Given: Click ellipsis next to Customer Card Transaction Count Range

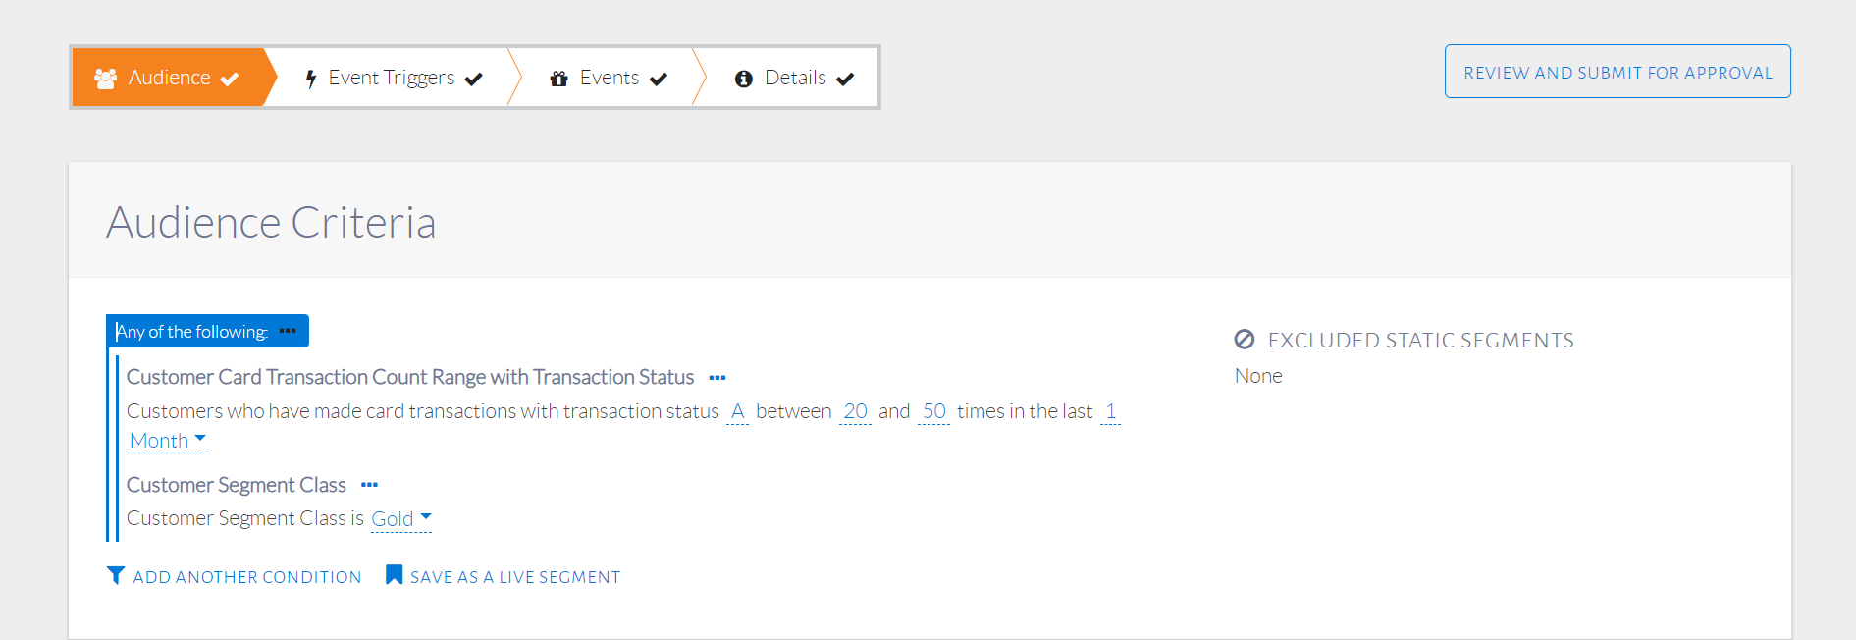Looking at the screenshot, I should click(x=717, y=378).
